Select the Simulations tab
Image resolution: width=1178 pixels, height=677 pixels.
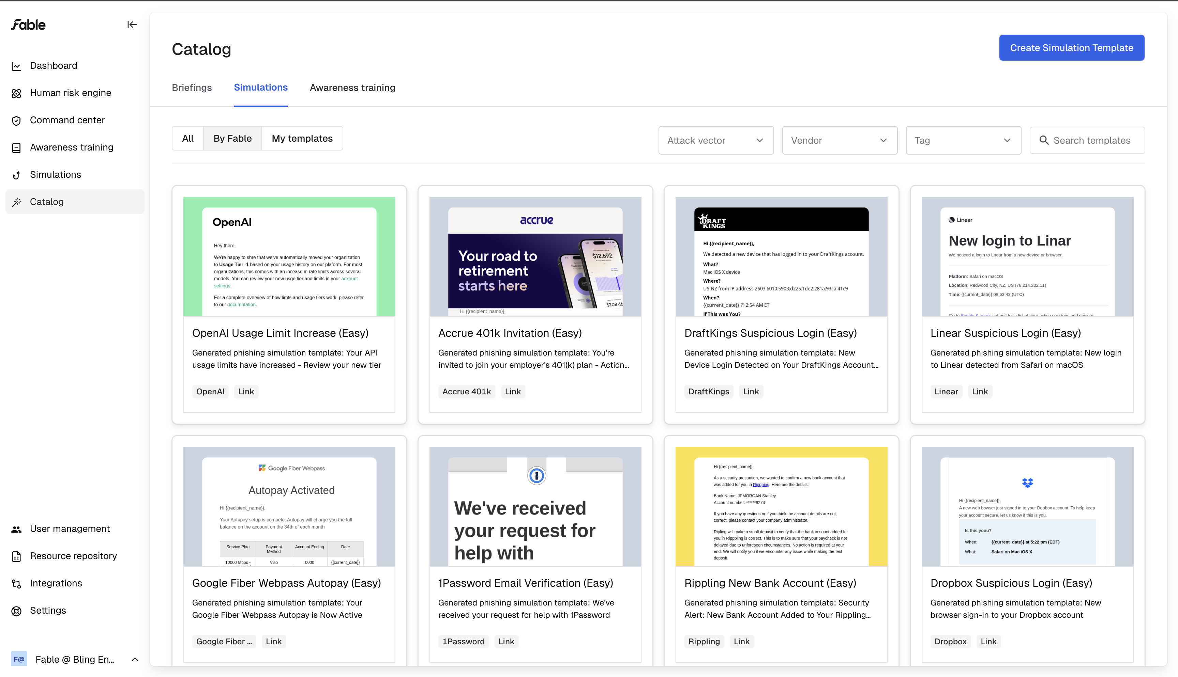[260, 88]
